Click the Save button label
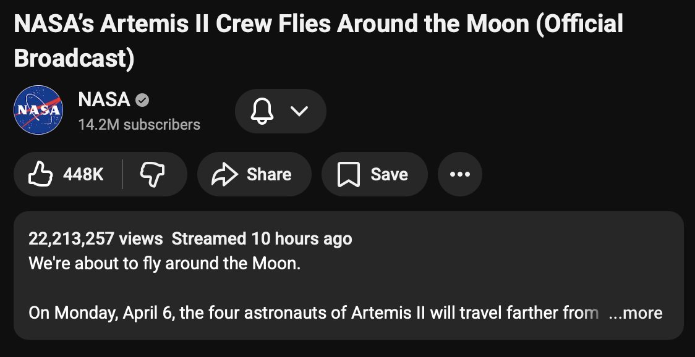The width and height of the screenshot is (695, 357). pyautogui.click(x=389, y=175)
